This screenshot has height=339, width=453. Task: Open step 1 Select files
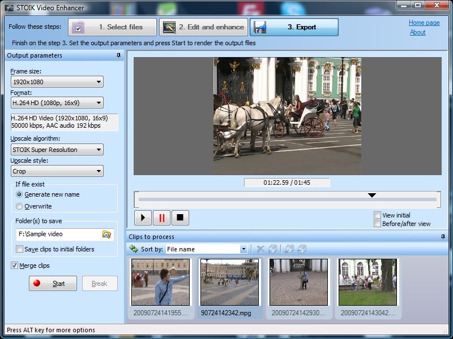click(x=112, y=27)
